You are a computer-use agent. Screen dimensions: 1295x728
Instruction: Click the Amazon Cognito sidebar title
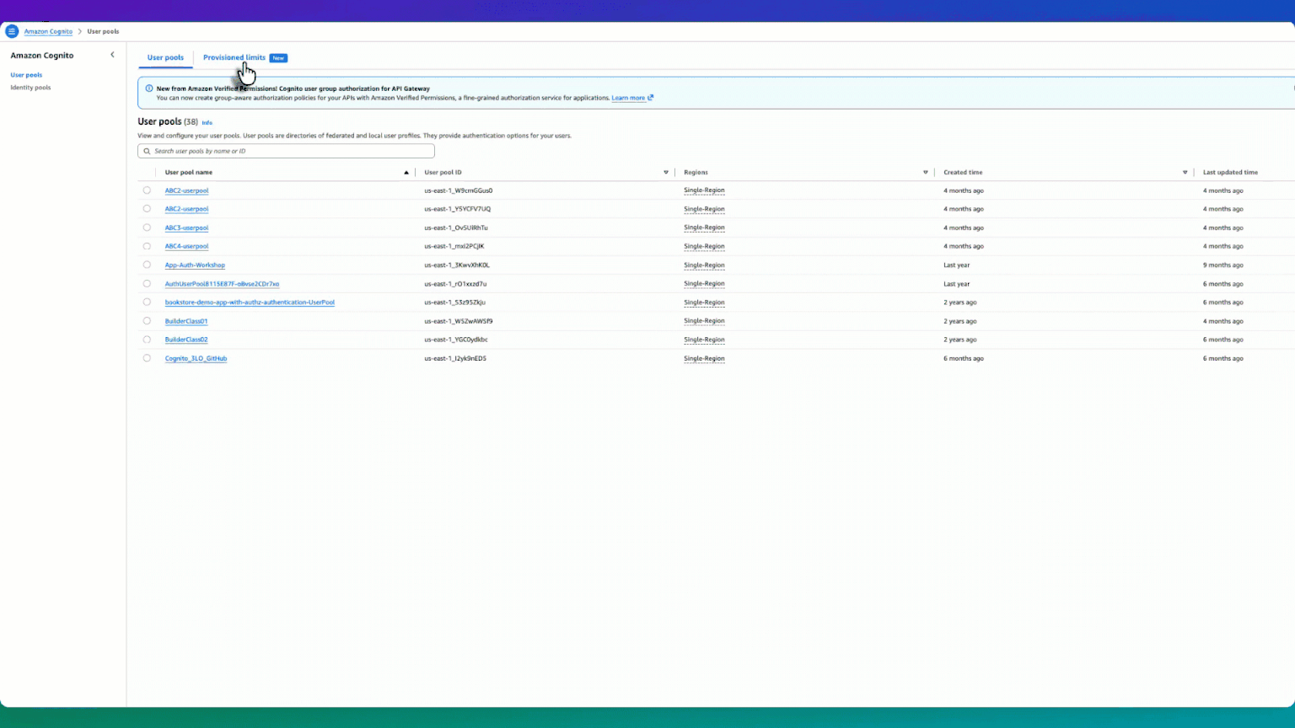(x=41, y=56)
